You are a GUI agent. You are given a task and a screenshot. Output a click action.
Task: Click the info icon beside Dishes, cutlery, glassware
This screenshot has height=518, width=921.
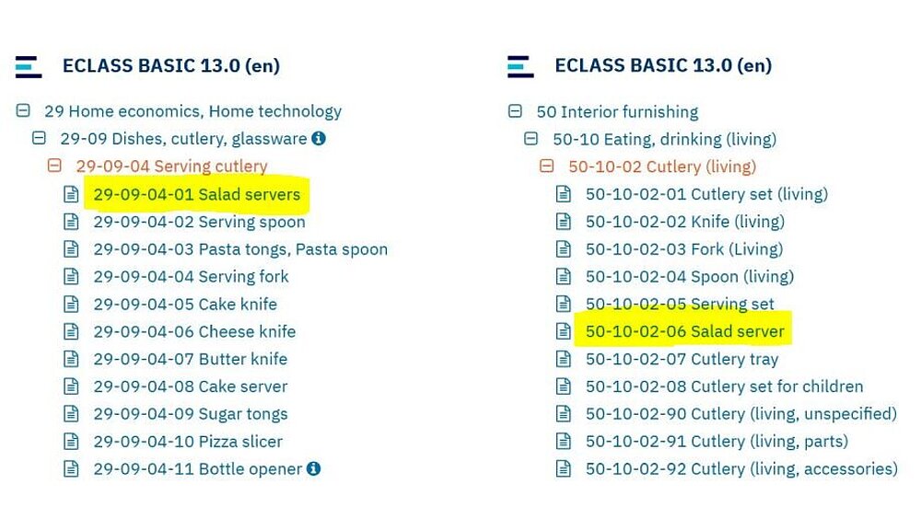point(319,139)
